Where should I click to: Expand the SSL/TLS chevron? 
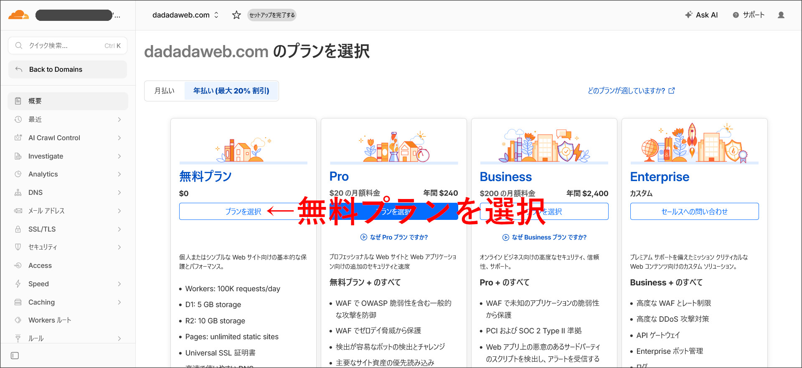pyautogui.click(x=119, y=229)
